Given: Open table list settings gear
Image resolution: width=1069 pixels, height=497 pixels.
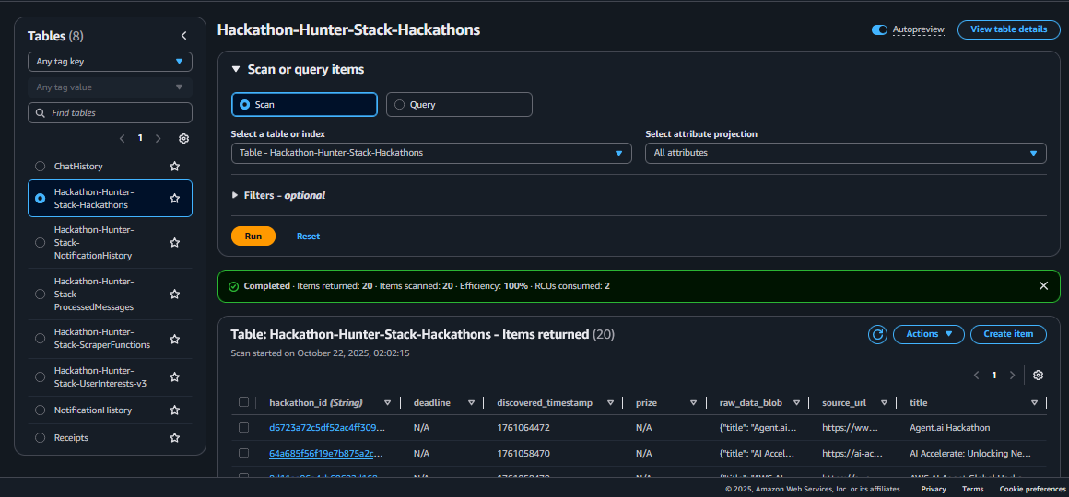Looking at the screenshot, I should pos(183,138).
